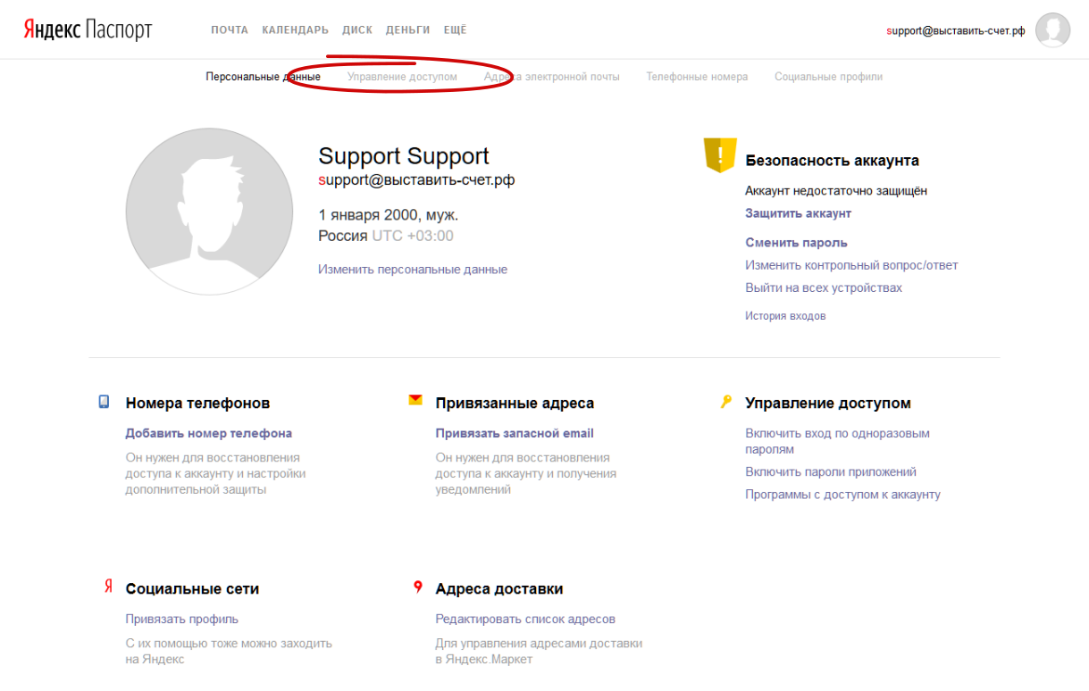This screenshot has width=1089, height=691.
Task: Click the red Я icon beside Социальные сети
Action: (108, 587)
